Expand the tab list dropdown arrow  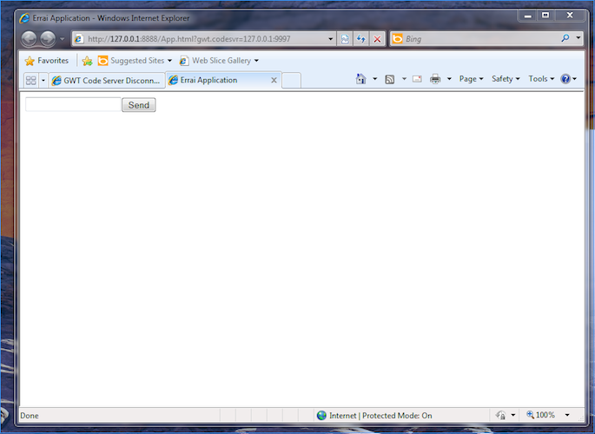(43, 81)
